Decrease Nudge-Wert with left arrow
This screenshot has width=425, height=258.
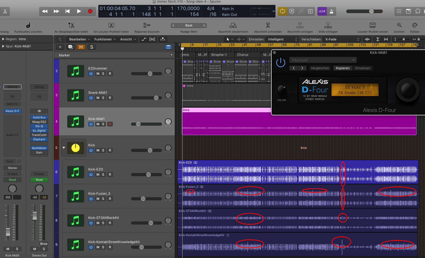point(173,25)
